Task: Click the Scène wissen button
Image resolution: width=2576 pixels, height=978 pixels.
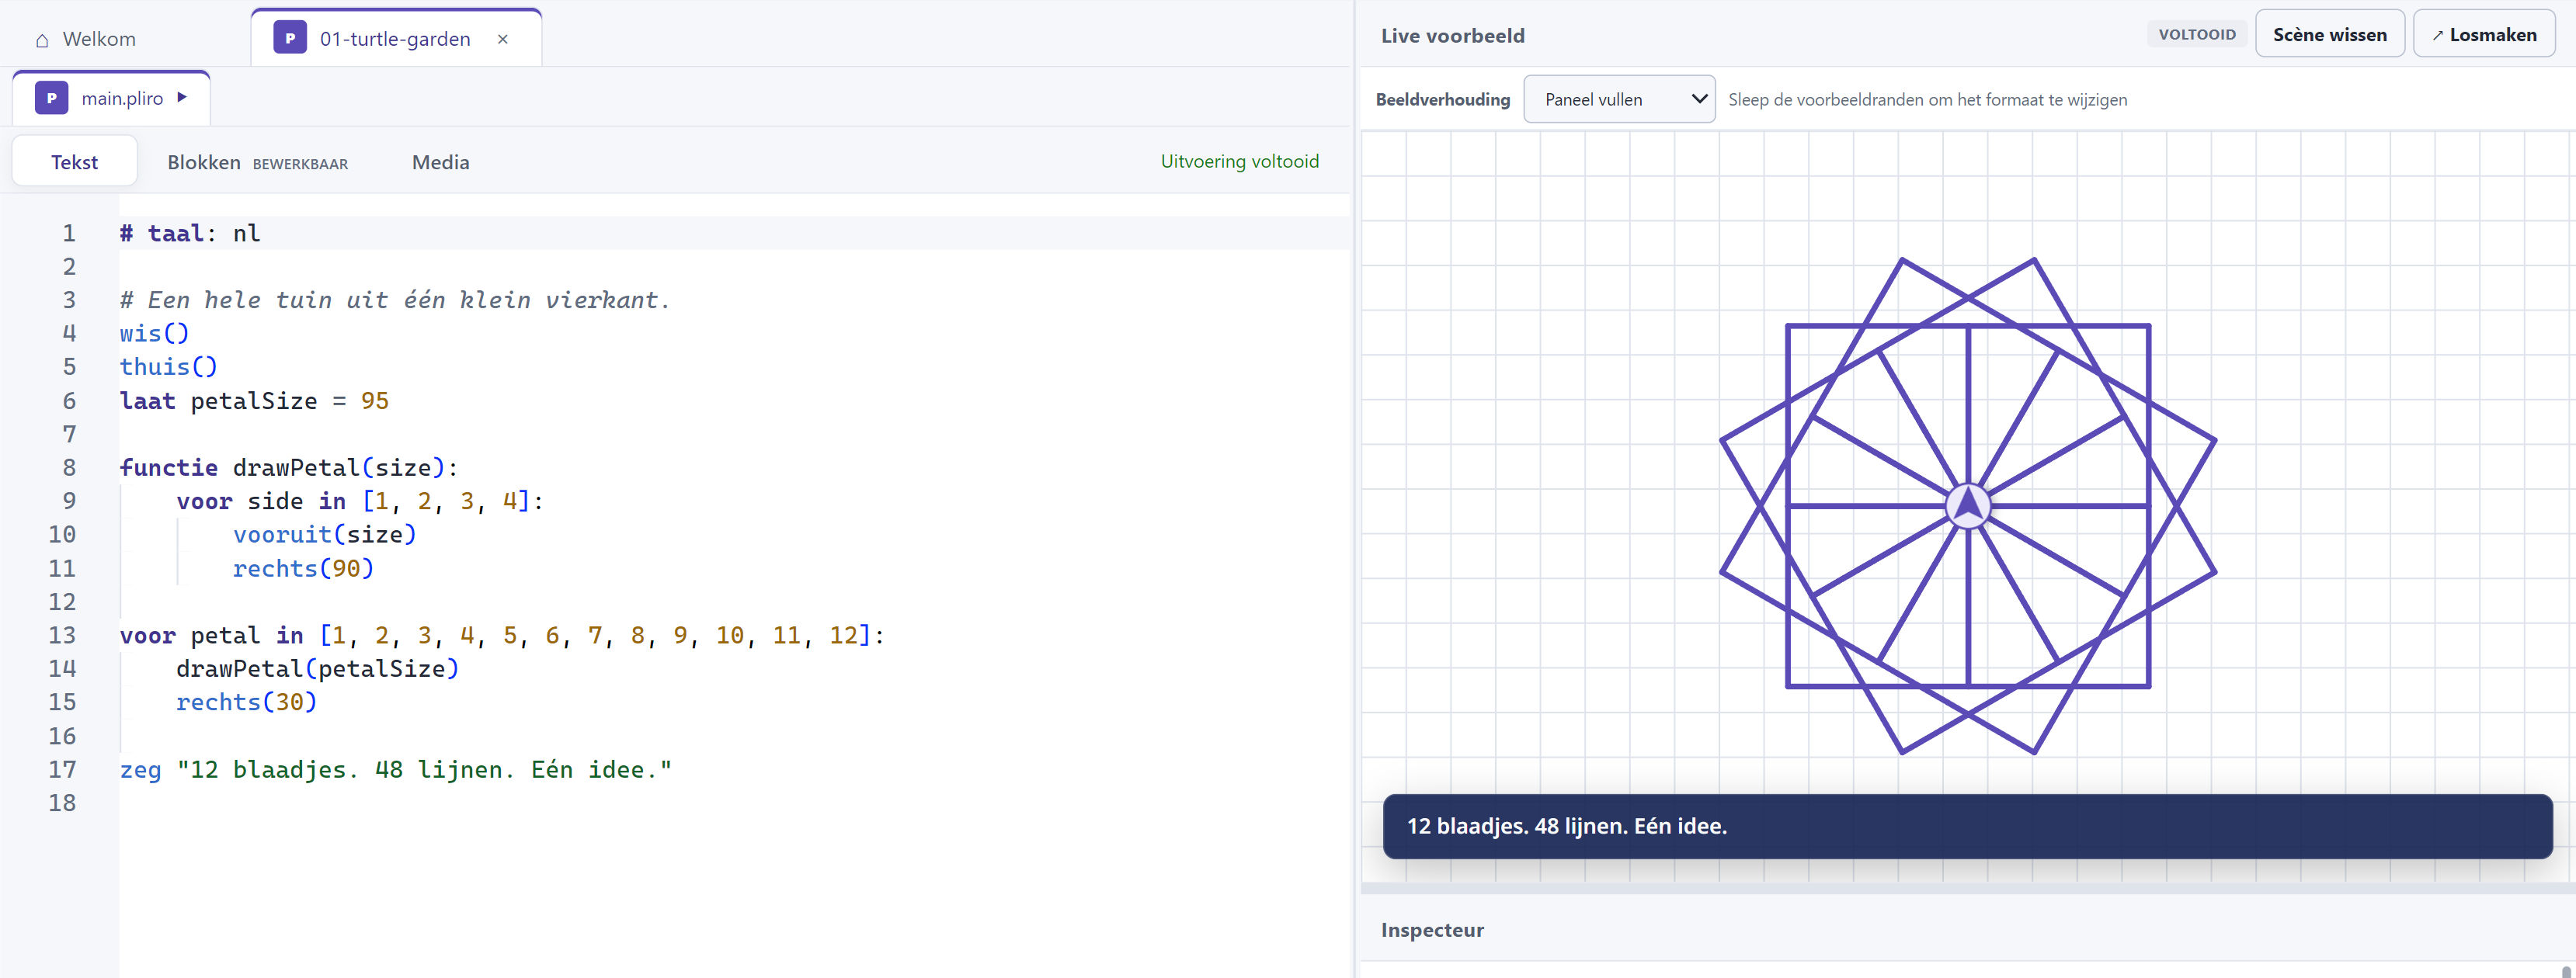Action: 2329,34
